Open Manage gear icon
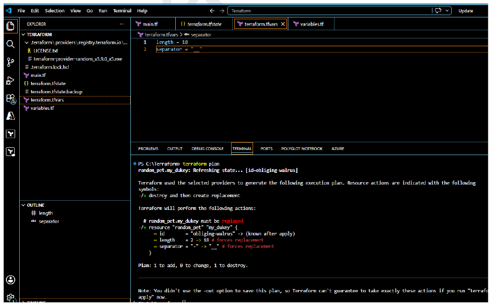Image resolution: width=491 pixels, height=306 pixels. pos(11,298)
